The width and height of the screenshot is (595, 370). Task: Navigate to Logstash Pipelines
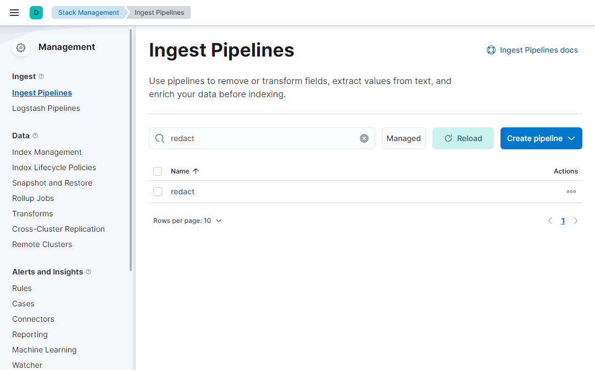click(x=46, y=108)
